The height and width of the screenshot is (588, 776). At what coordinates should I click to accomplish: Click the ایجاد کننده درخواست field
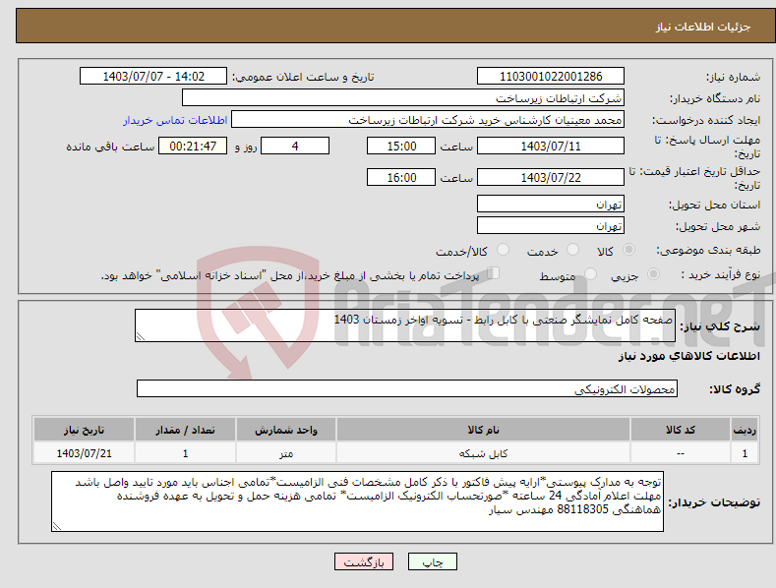428,120
